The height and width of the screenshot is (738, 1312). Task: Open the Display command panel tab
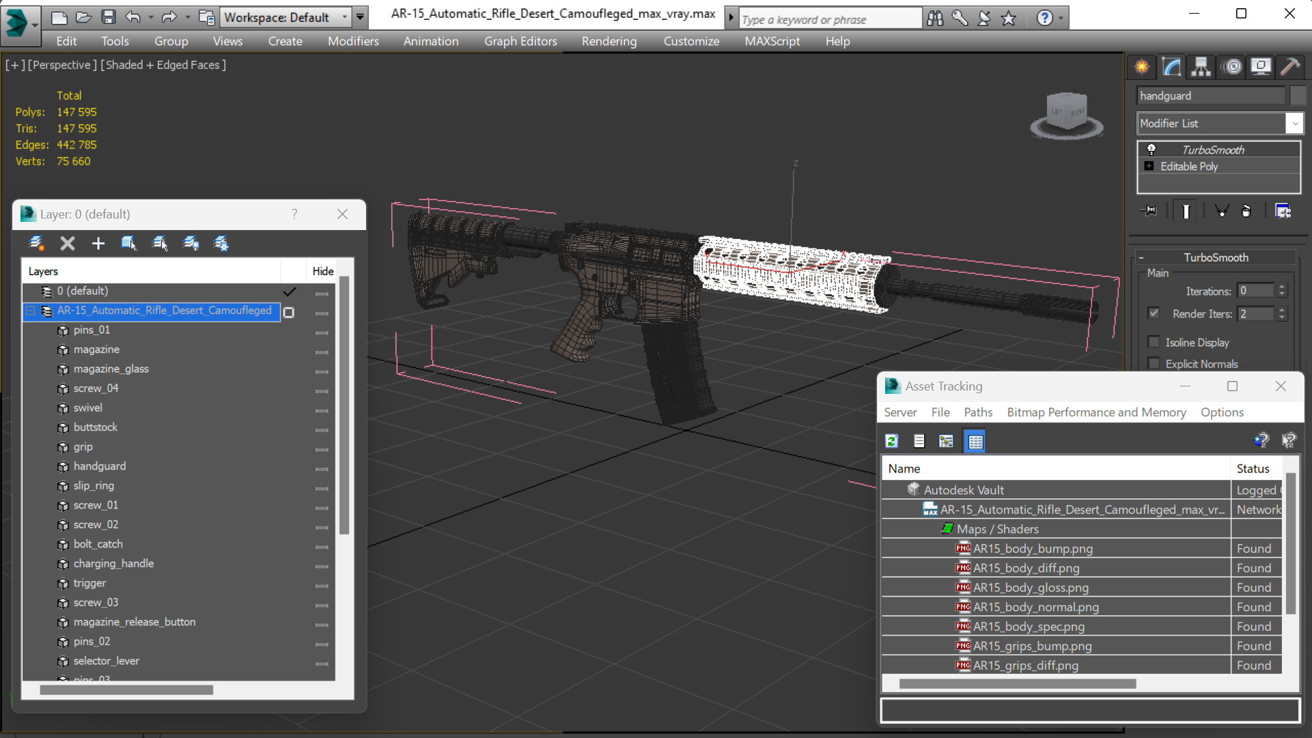tap(1261, 66)
